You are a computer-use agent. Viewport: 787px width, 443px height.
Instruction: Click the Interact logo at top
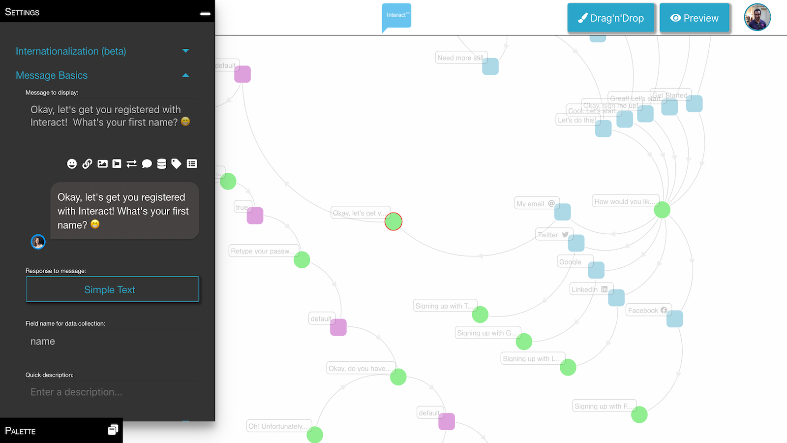(x=396, y=18)
